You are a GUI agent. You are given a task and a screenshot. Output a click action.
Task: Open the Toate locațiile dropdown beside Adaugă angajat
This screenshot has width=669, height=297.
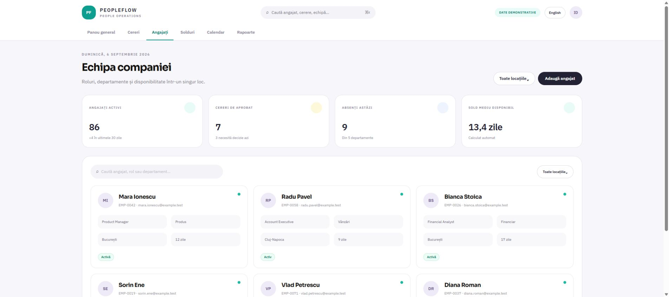tap(514, 78)
